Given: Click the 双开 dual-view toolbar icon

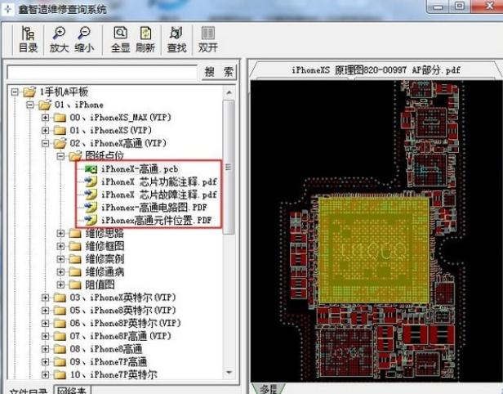Looking at the screenshot, I should pos(208,39).
